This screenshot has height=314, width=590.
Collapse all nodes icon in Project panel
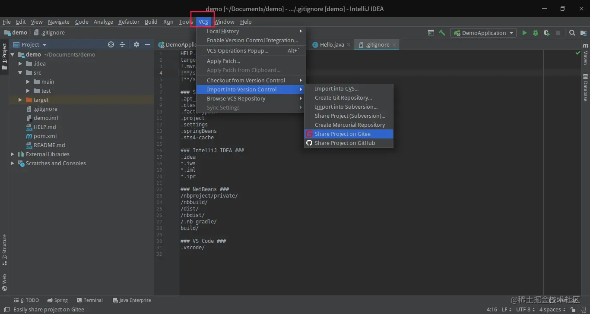pos(122,44)
